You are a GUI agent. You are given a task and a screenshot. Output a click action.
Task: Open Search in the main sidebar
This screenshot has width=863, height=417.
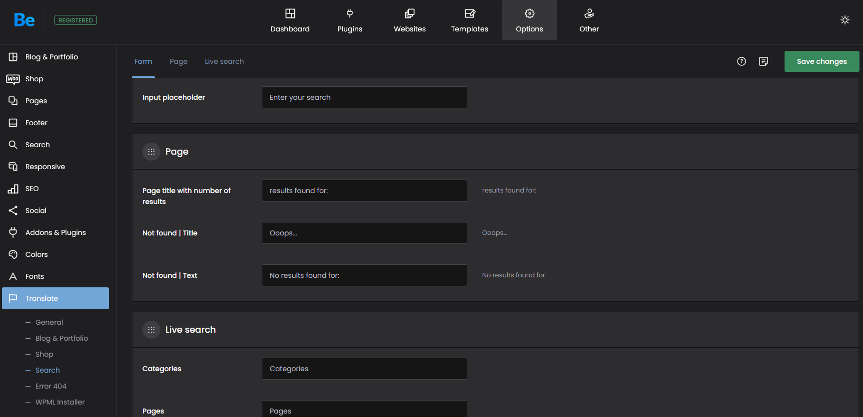[54, 145]
